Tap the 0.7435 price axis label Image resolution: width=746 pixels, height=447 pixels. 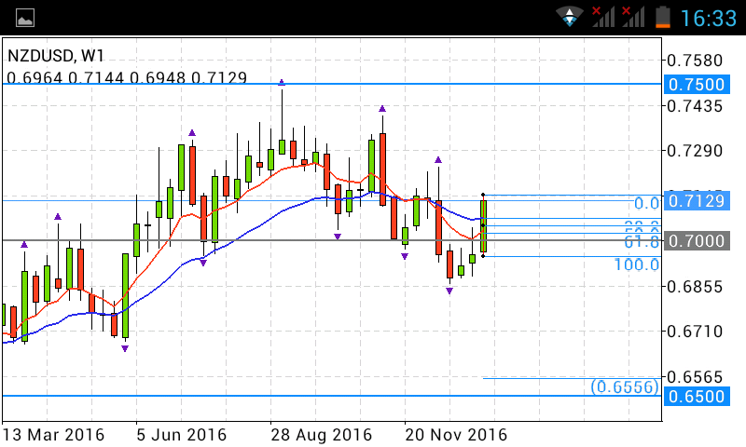pyautogui.click(x=695, y=106)
